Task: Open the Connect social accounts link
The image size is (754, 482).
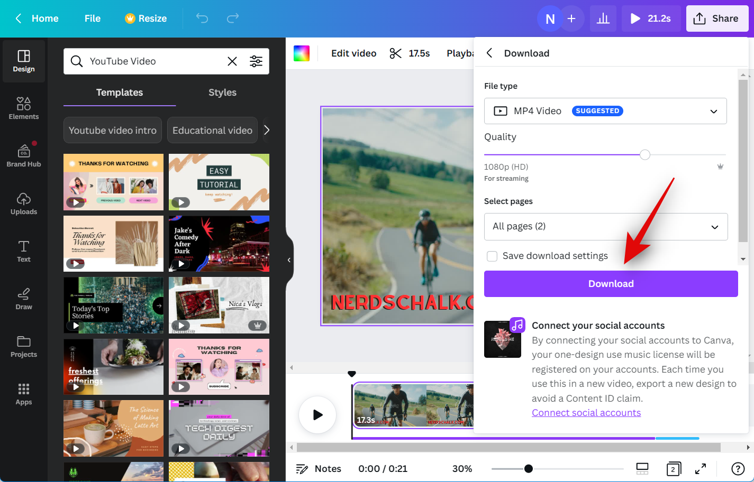Action: pyautogui.click(x=586, y=413)
